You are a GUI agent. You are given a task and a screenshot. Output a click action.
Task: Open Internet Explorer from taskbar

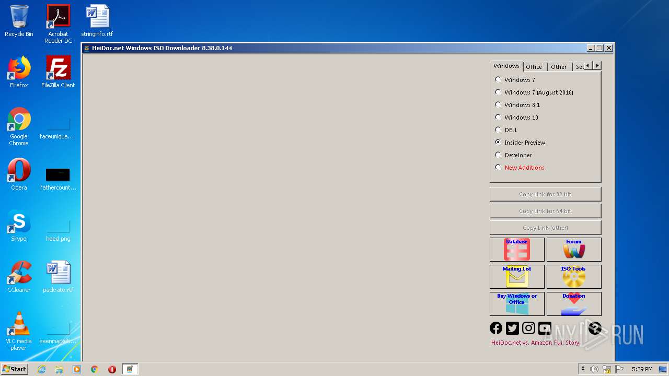(x=41, y=369)
